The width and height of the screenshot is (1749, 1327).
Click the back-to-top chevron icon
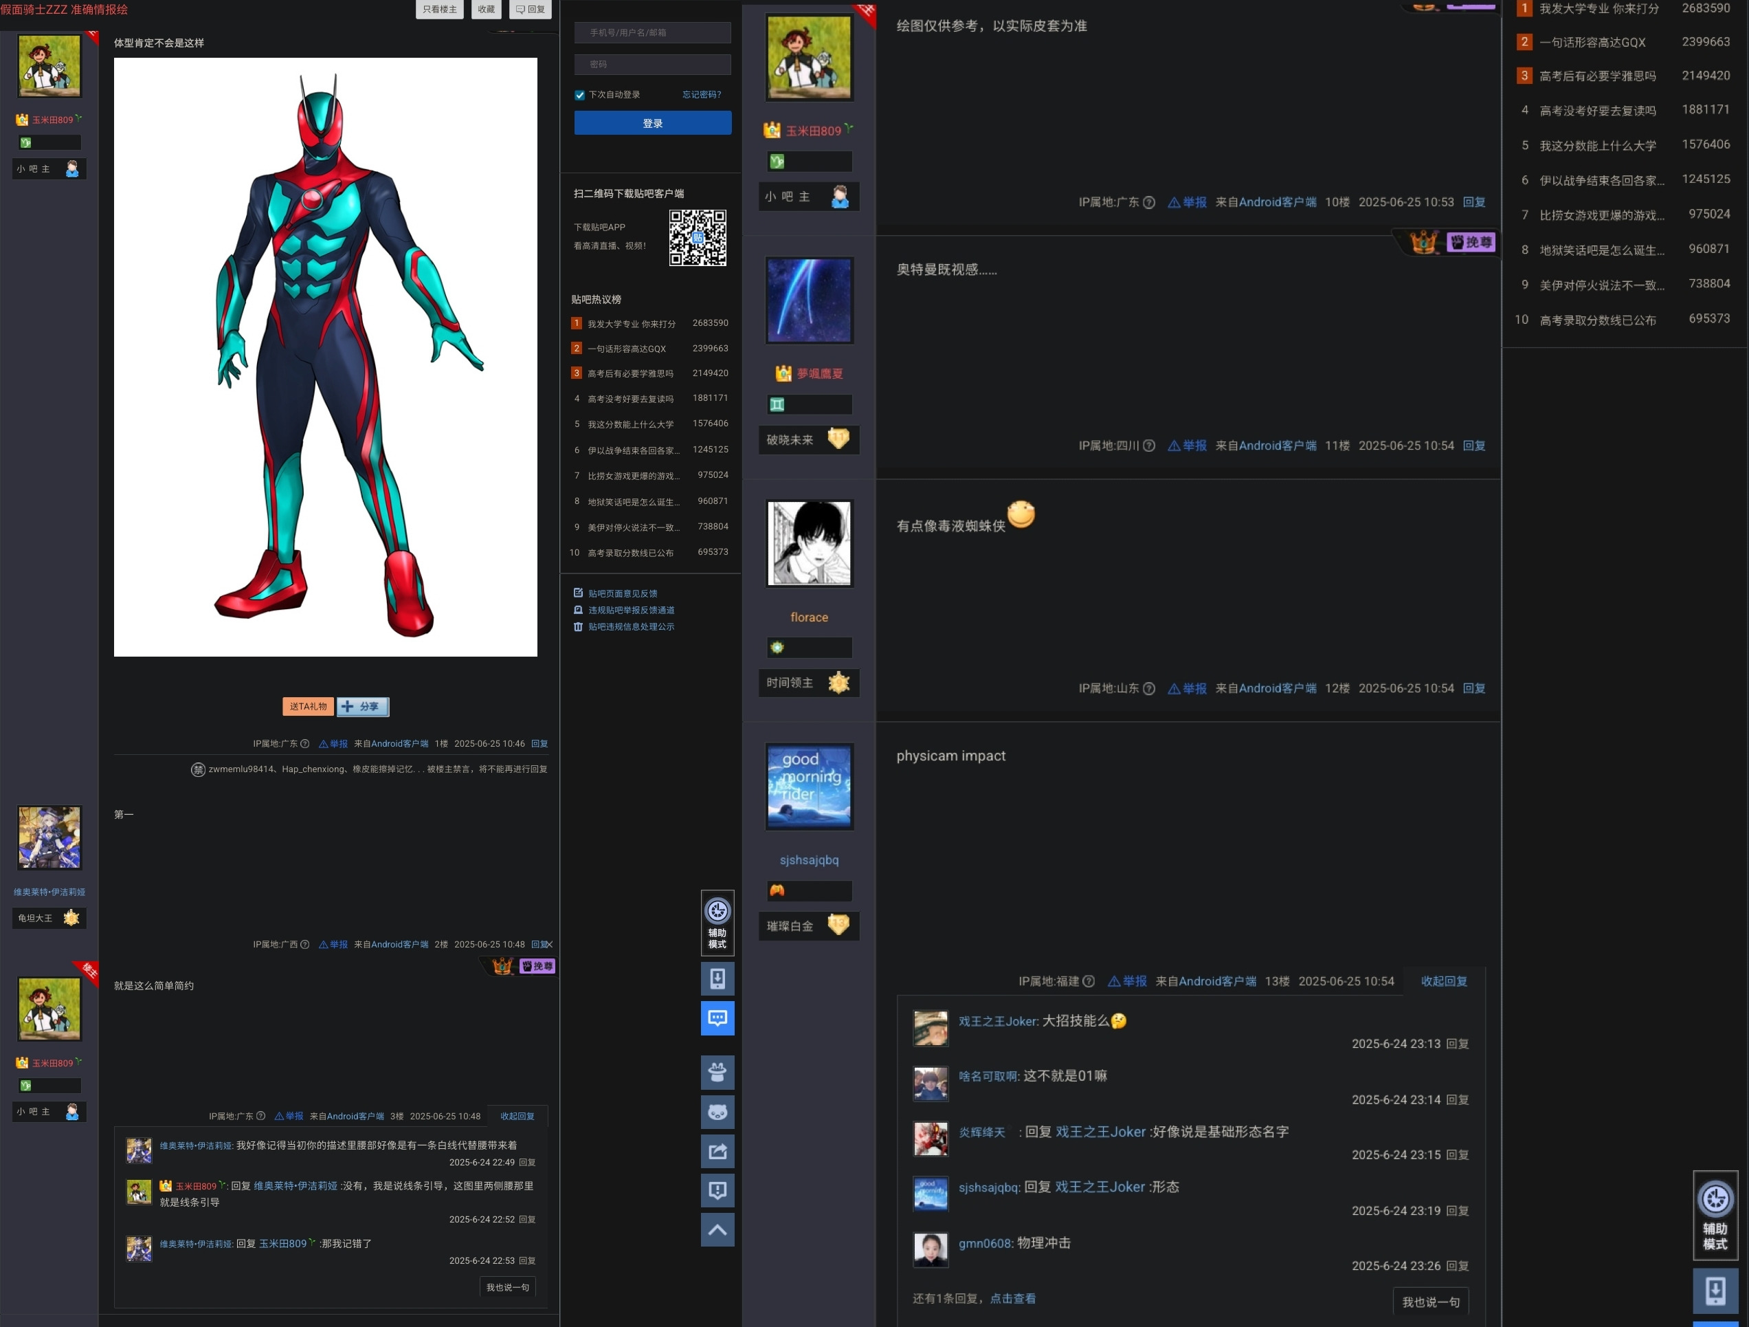pos(717,1229)
